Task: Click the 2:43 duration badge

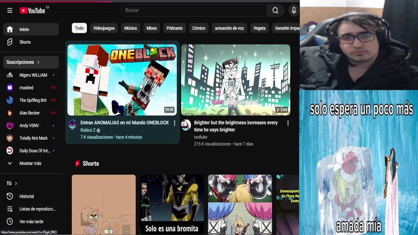Action: [x=281, y=110]
